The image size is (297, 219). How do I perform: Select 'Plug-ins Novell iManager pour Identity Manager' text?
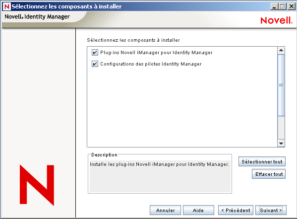point(156,52)
